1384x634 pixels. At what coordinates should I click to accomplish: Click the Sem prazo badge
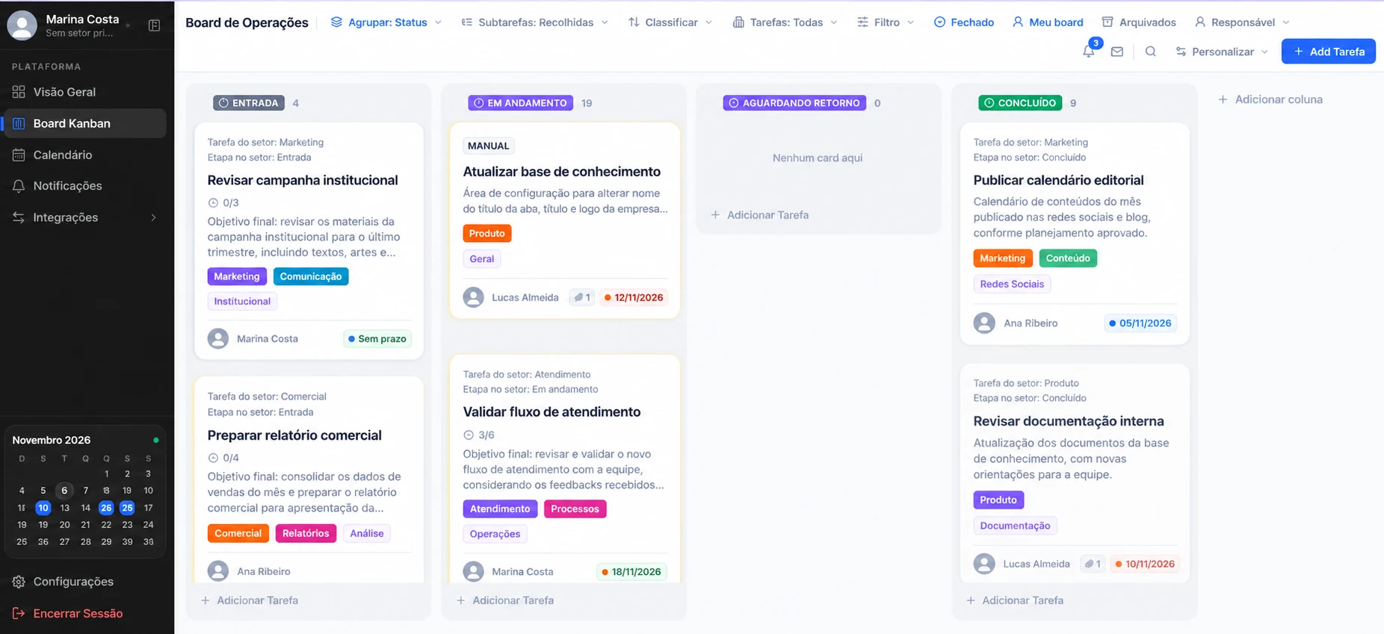[x=377, y=339]
